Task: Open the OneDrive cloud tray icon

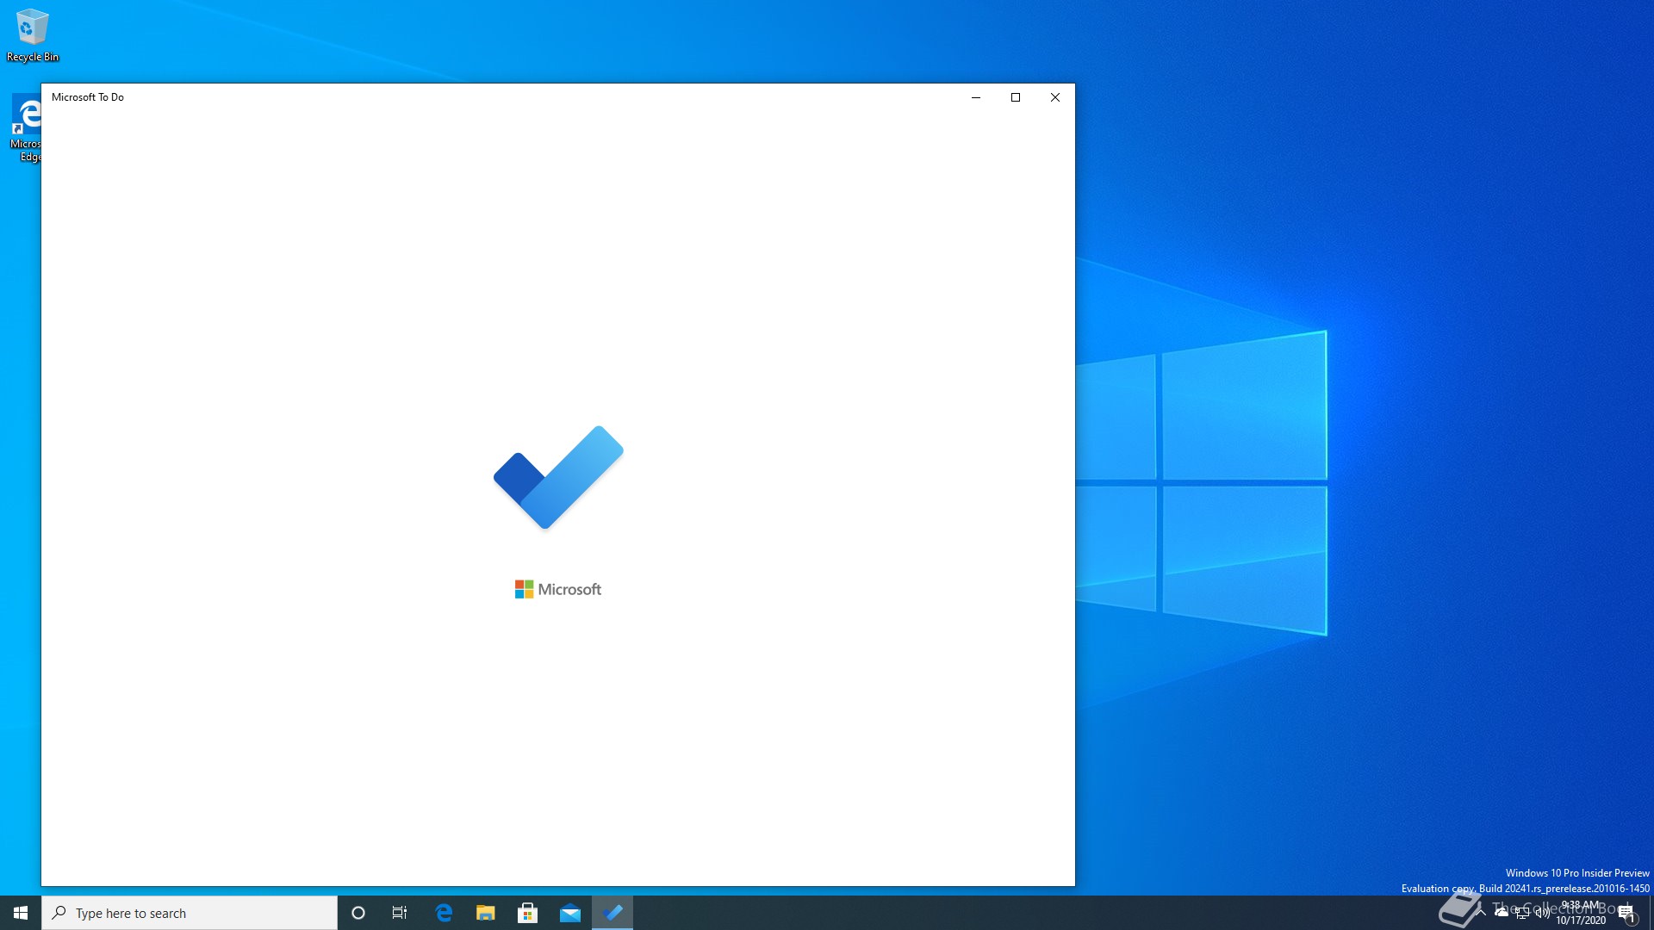Action: [x=1502, y=913]
